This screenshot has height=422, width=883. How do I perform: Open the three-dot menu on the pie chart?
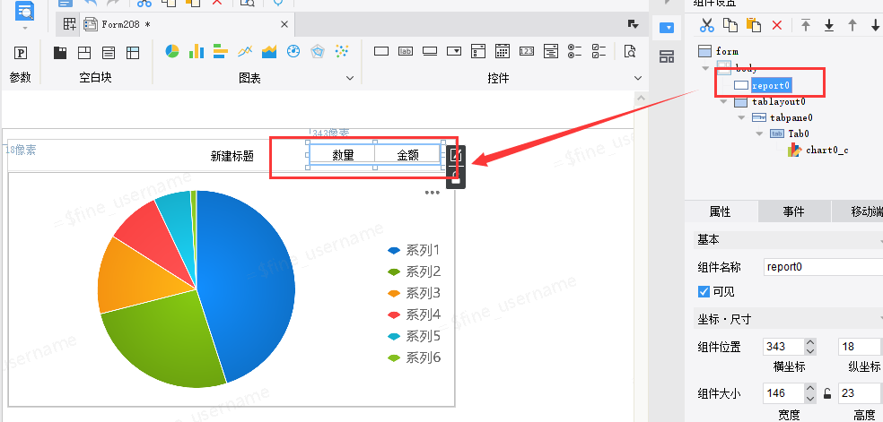click(432, 193)
